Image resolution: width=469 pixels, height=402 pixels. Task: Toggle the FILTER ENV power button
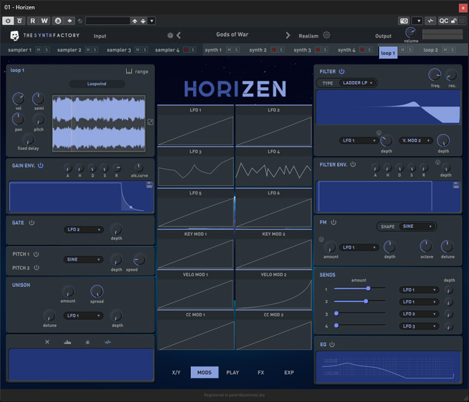coord(353,164)
